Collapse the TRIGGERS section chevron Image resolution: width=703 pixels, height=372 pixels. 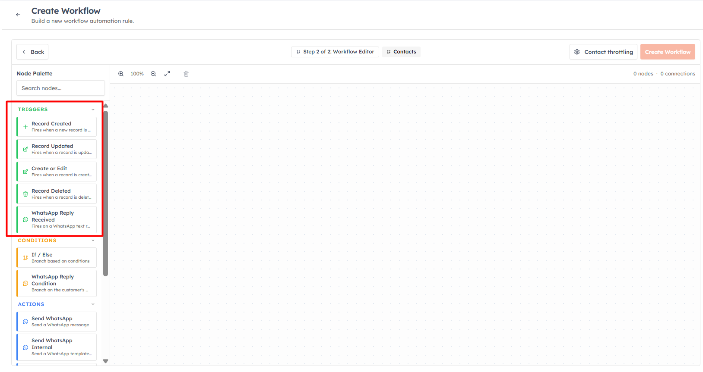tap(93, 109)
